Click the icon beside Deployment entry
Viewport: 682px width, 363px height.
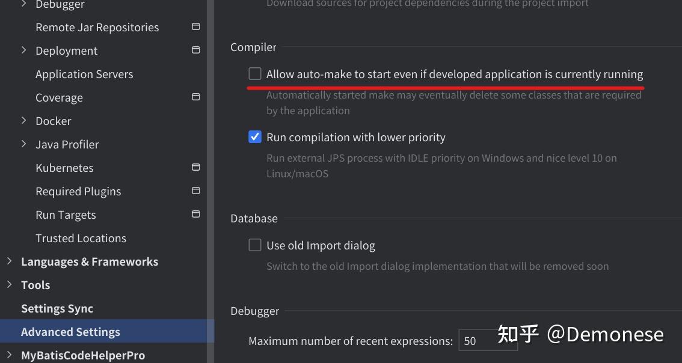tap(195, 50)
